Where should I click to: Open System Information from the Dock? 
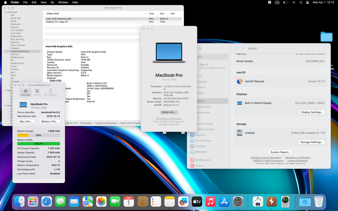(x=258, y=202)
